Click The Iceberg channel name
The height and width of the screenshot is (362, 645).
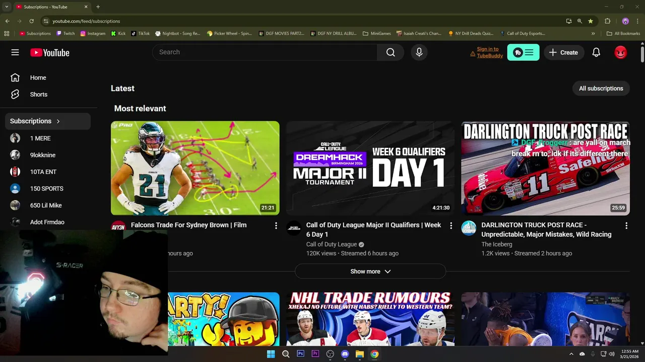(x=496, y=244)
